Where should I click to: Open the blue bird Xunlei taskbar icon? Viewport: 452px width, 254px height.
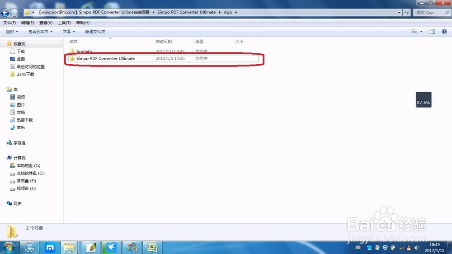(111, 247)
